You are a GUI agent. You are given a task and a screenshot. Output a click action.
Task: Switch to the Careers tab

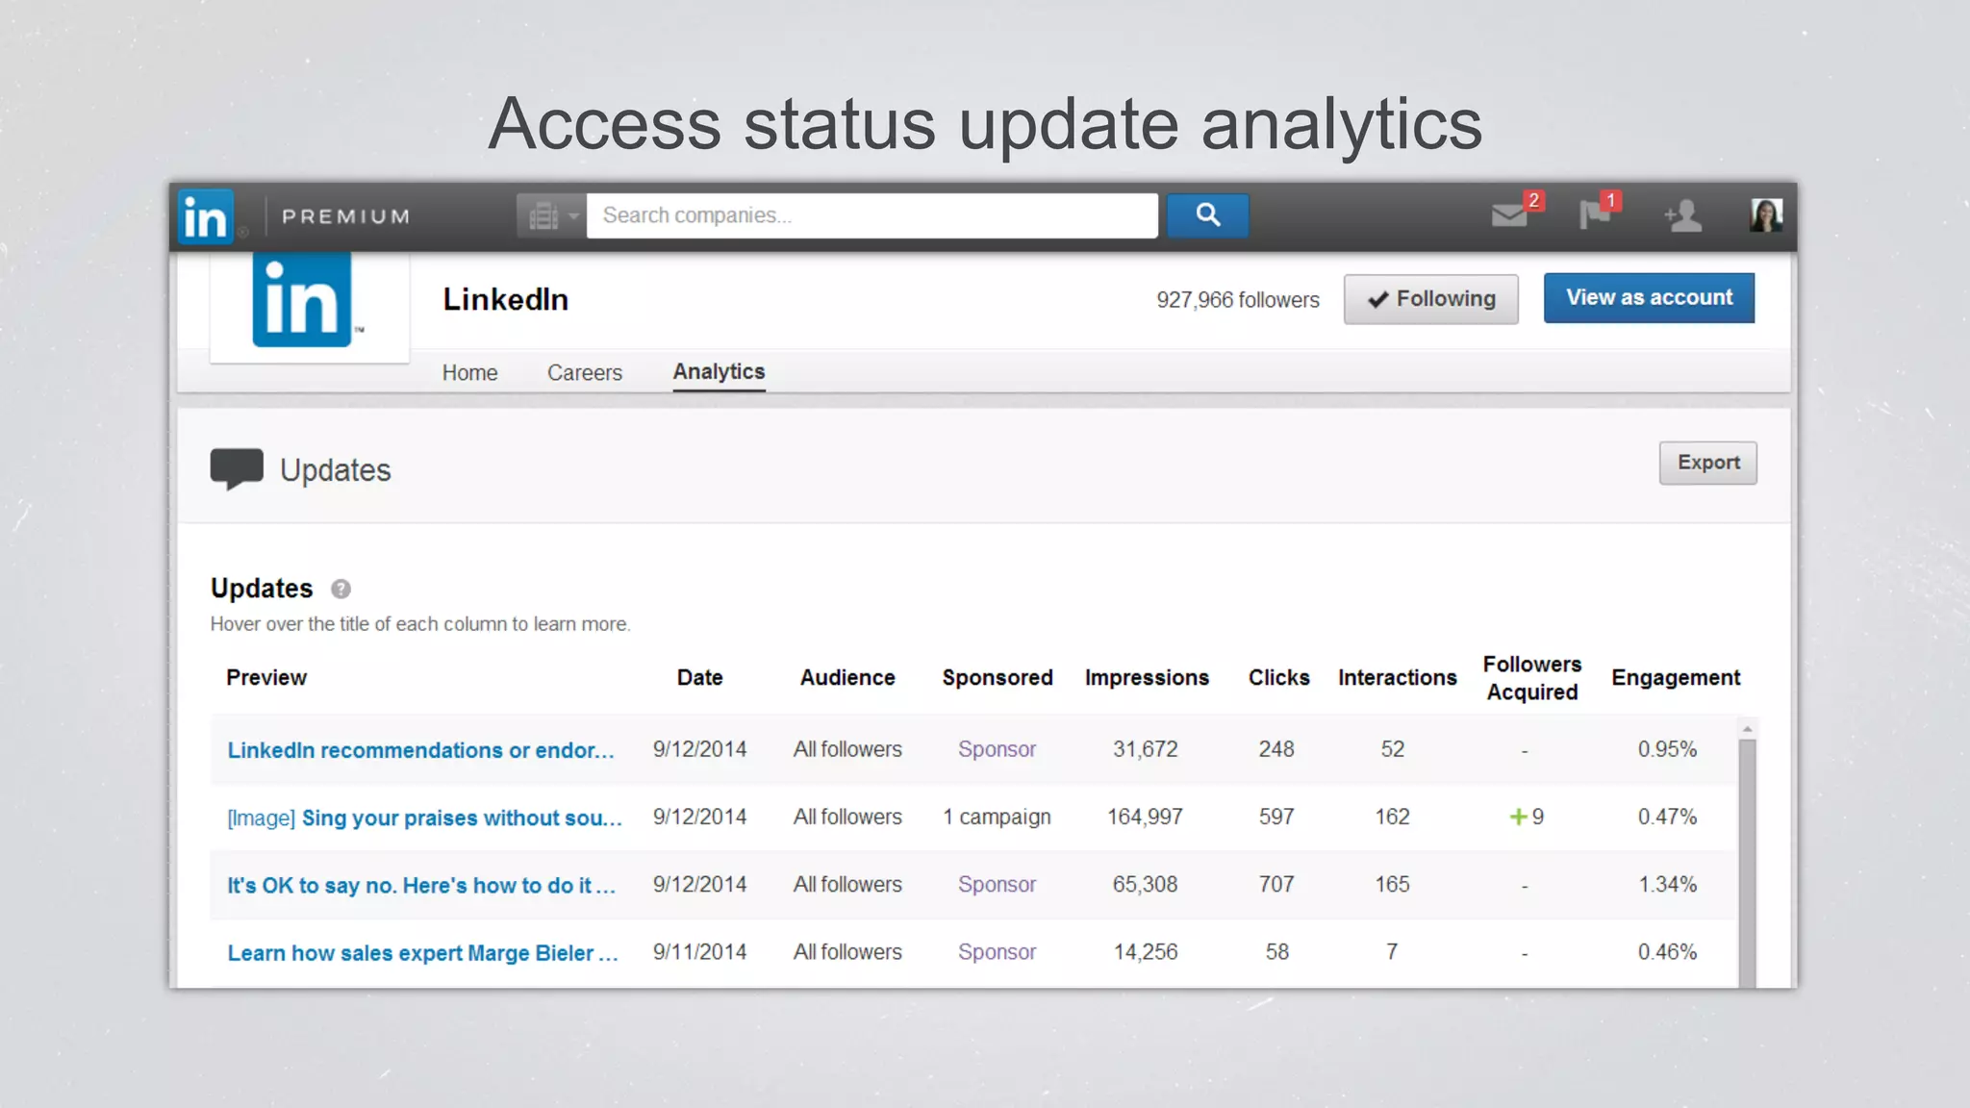[585, 373]
